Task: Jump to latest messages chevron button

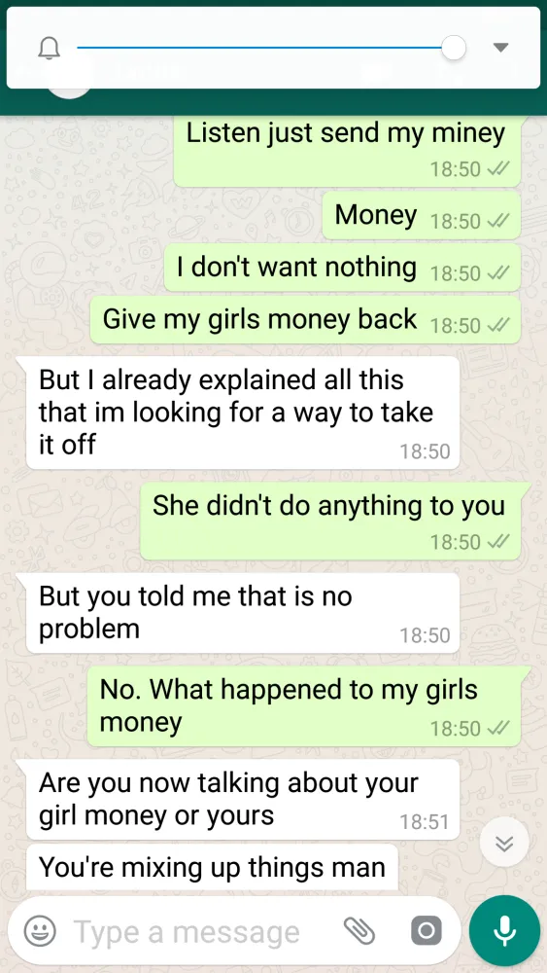Action: (x=504, y=843)
